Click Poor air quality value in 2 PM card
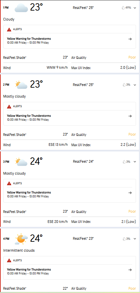 point(132,134)
